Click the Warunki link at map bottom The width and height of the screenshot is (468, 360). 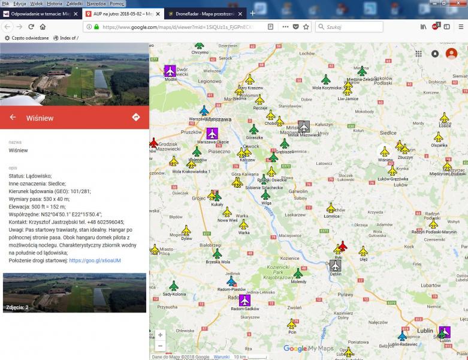[222, 356]
